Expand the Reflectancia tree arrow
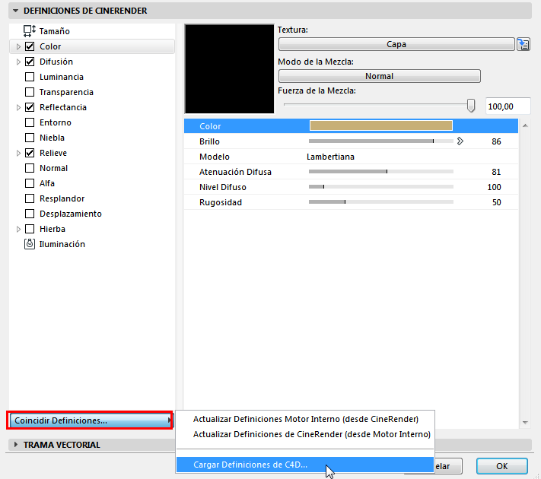 (18, 108)
